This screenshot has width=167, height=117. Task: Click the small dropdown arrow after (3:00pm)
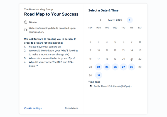coord(131,86)
